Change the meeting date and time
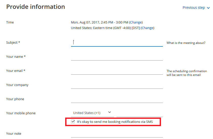 pos(136,22)
